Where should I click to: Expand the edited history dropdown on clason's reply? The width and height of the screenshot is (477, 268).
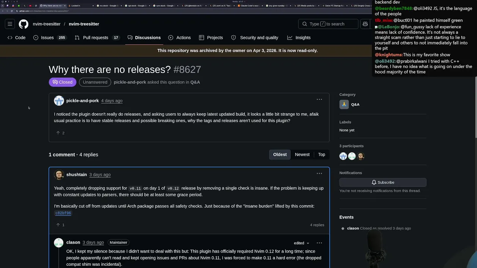pos(301,243)
